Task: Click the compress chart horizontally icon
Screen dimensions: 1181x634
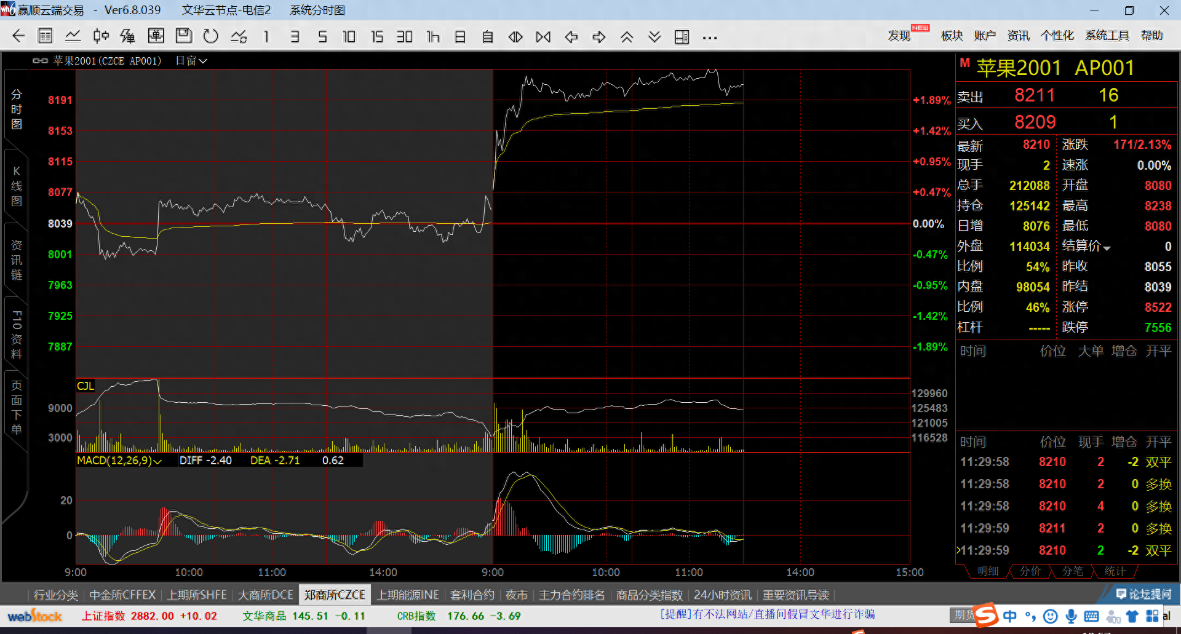Action: pos(543,37)
